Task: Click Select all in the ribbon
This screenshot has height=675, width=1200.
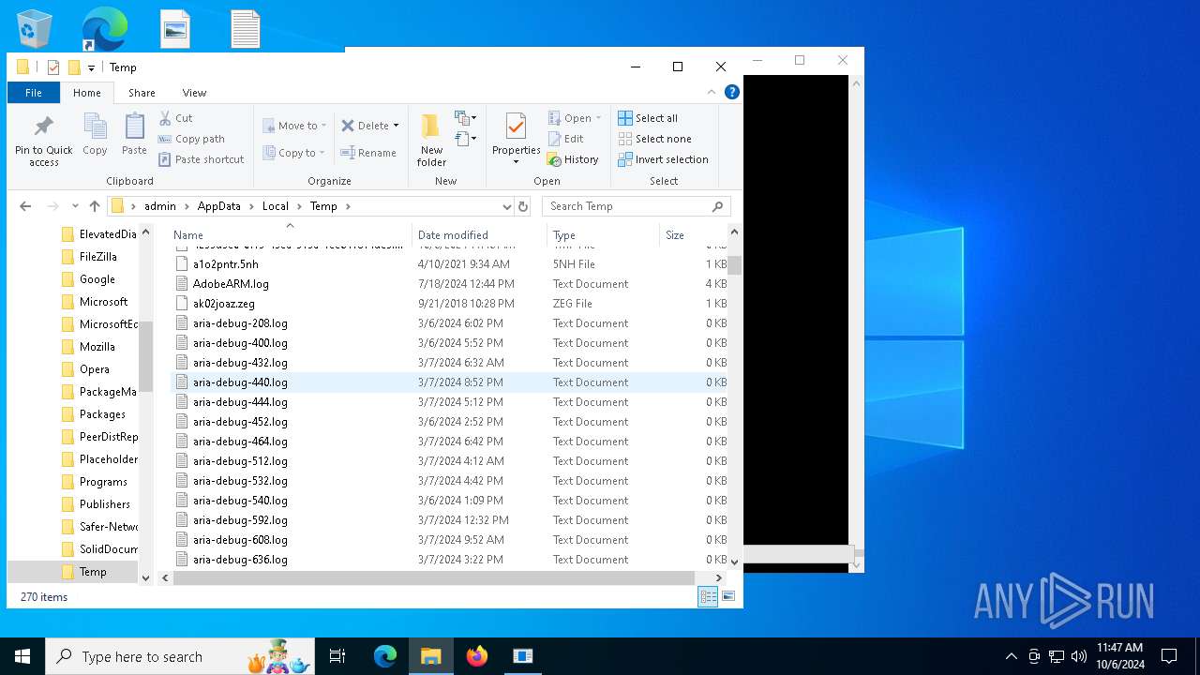Action: click(x=648, y=118)
